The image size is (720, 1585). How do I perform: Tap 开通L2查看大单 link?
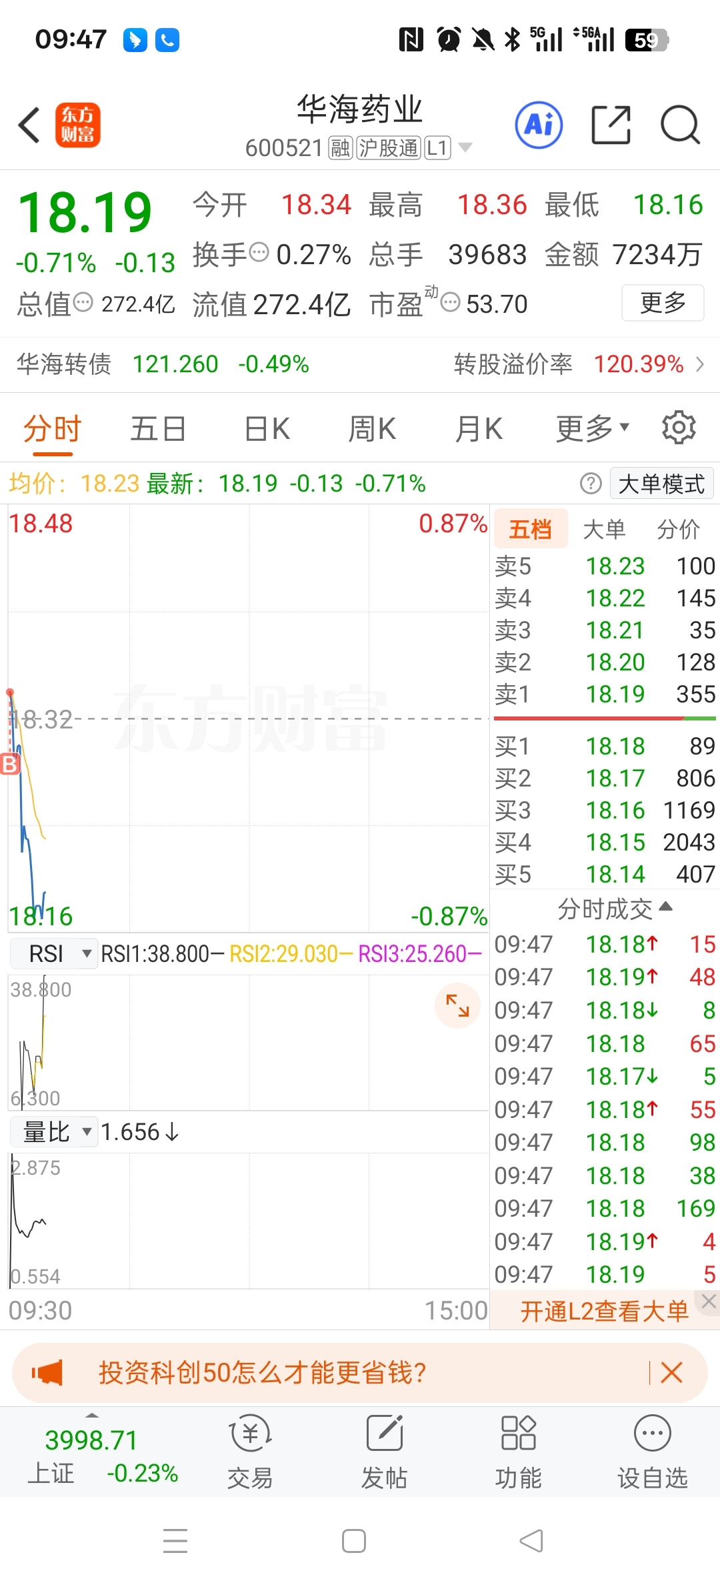[x=604, y=1311]
